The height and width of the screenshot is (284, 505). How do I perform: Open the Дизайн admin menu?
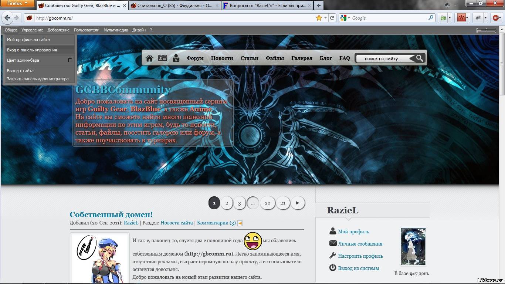(139, 30)
